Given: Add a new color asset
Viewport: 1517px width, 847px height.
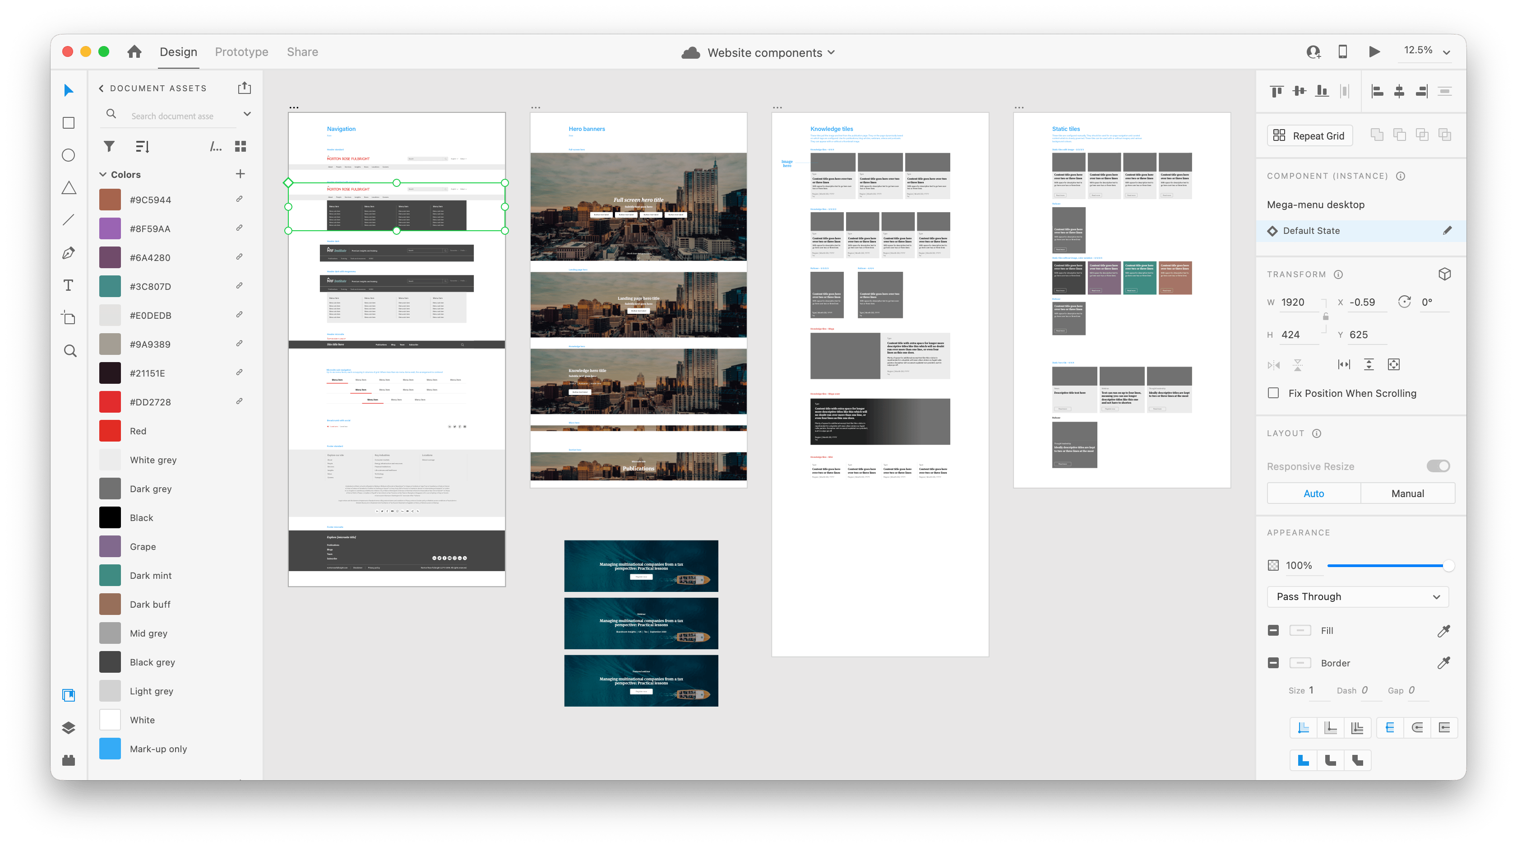Looking at the screenshot, I should point(240,174).
